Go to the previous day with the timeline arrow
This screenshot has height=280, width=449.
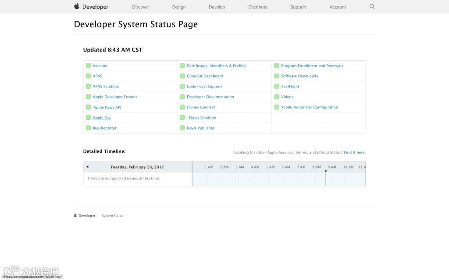tap(87, 167)
